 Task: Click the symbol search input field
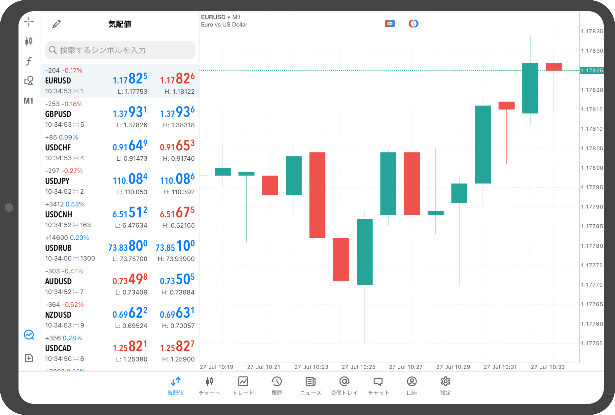120,50
